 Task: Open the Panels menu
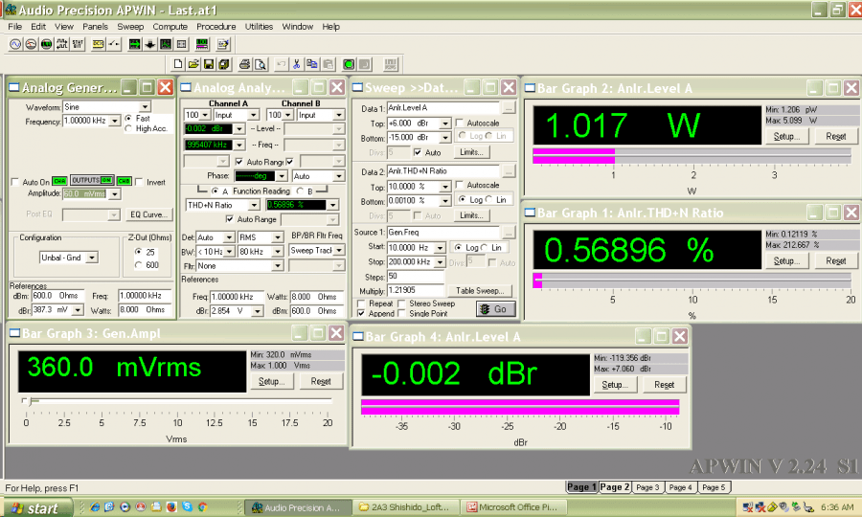click(95, 27)
